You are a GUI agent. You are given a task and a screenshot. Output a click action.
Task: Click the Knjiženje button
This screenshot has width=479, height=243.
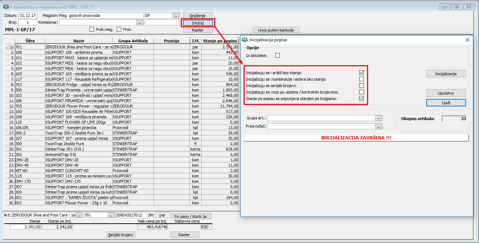coord(198,16)
